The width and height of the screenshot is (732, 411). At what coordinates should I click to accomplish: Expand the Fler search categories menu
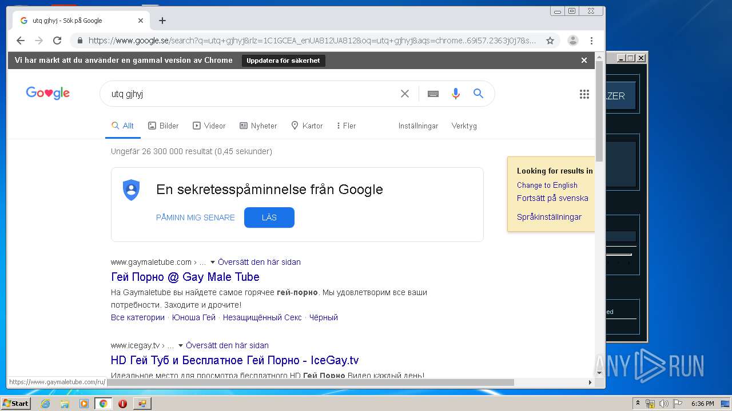[346, 126]
